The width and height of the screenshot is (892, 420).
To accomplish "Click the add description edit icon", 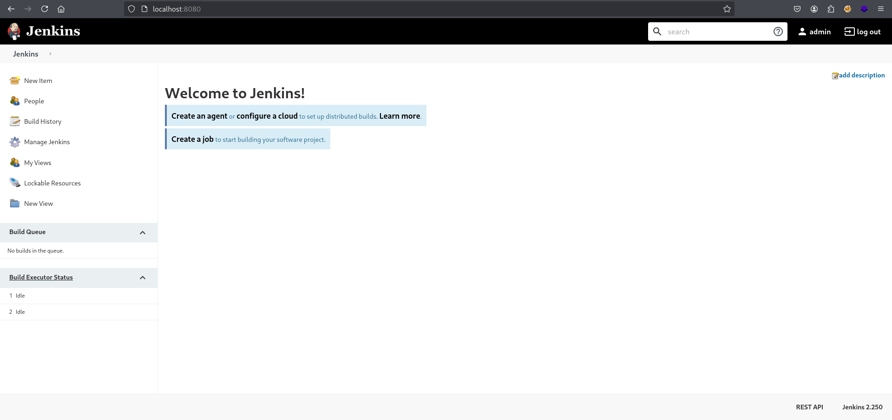I will (x=835, y=76).
